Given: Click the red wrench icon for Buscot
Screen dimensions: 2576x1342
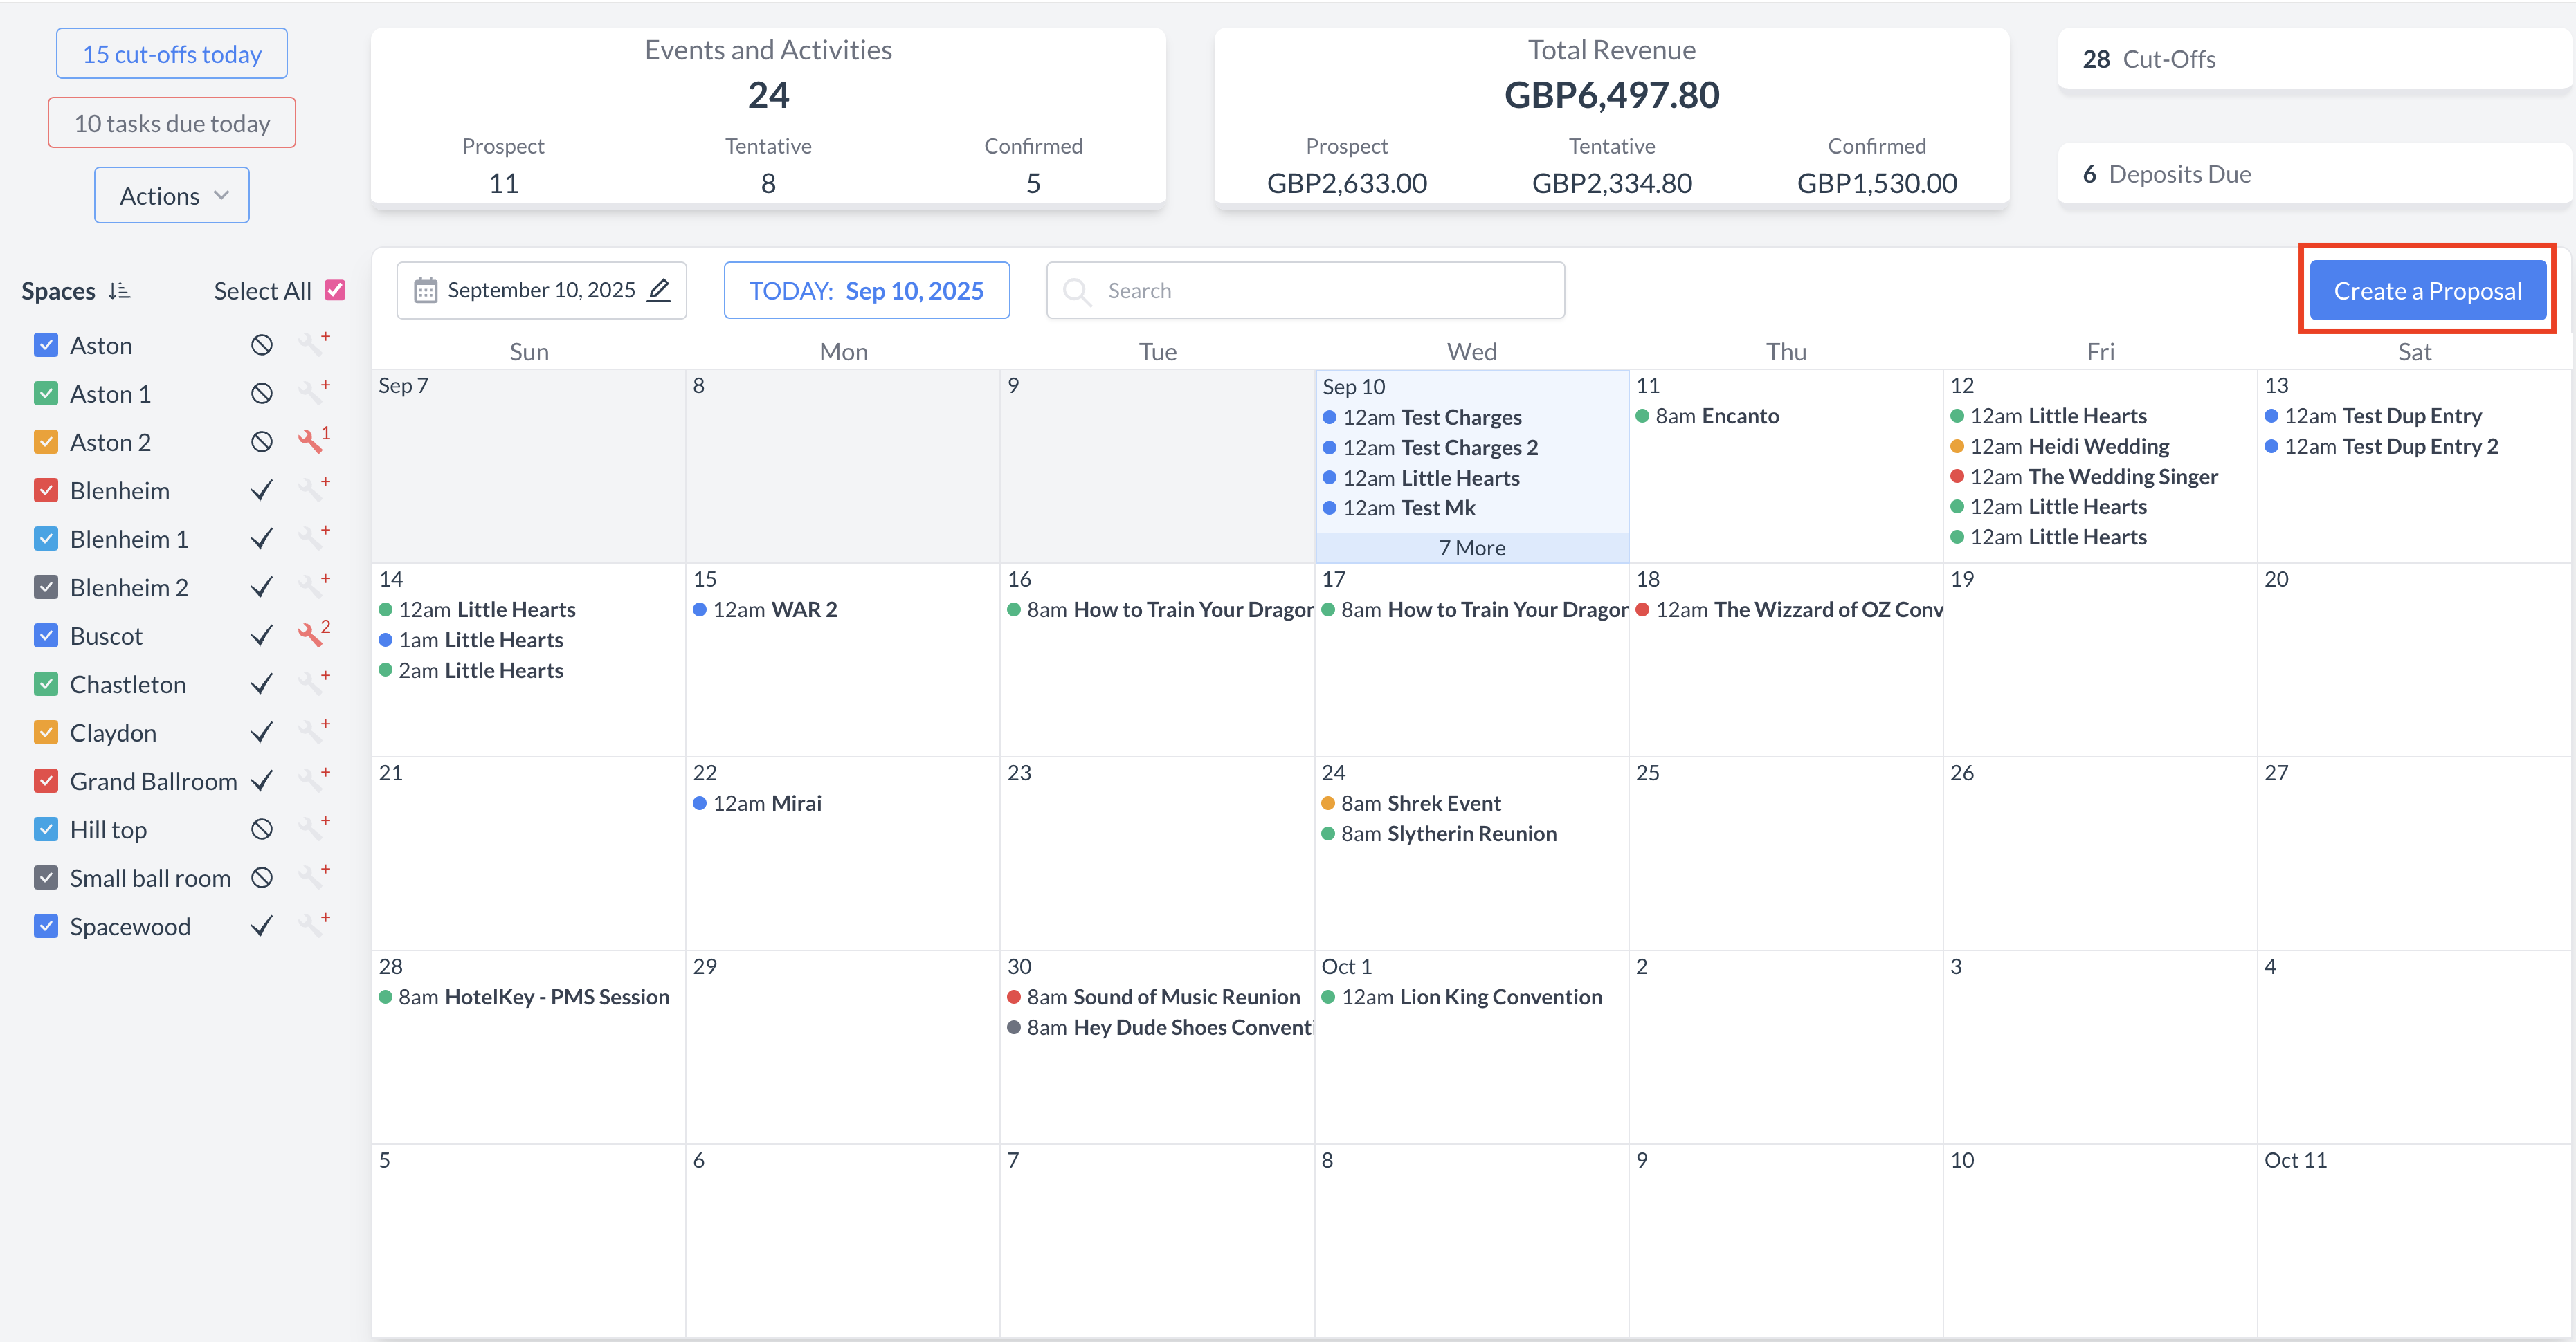Looking at the screenshot, I should (x=311, y=636).
